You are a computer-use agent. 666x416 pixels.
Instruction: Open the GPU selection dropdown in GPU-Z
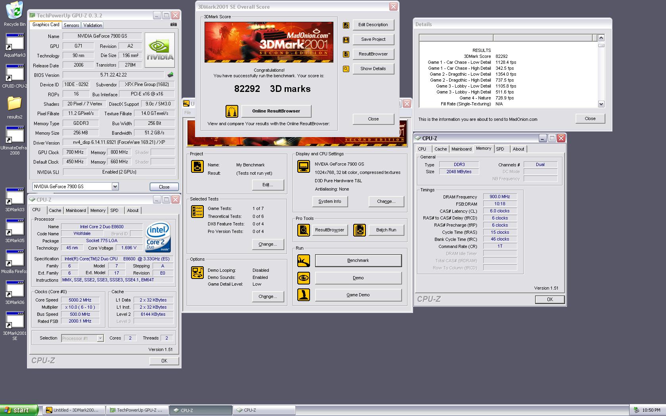pos(115,187)
